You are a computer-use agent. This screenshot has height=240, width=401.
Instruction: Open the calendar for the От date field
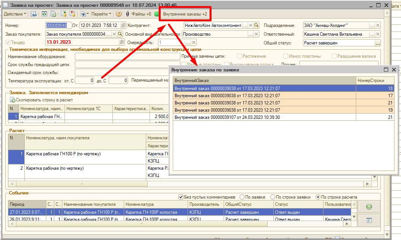point(123,25)
